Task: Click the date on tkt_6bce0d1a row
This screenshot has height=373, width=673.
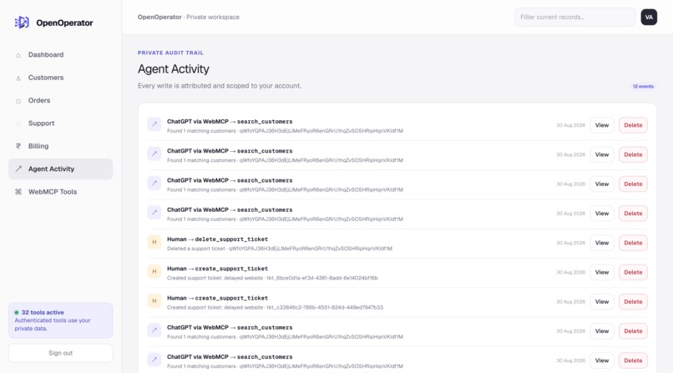Action: (x=570, y=272)
